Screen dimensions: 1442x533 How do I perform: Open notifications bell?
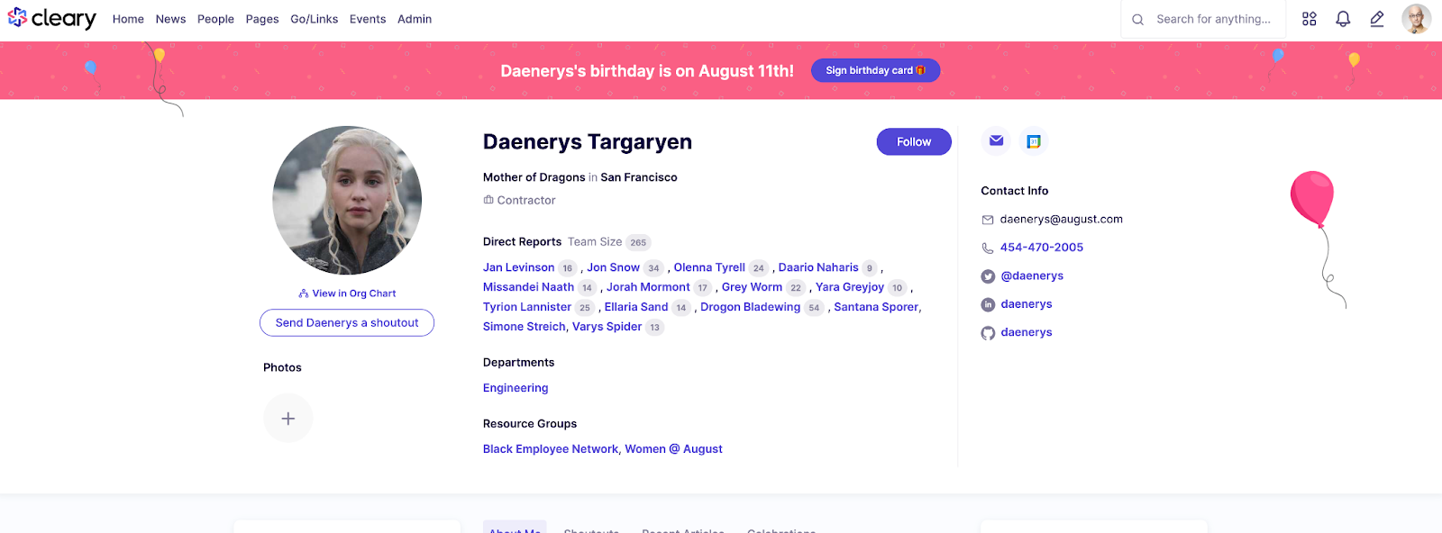pos(1343,19)
